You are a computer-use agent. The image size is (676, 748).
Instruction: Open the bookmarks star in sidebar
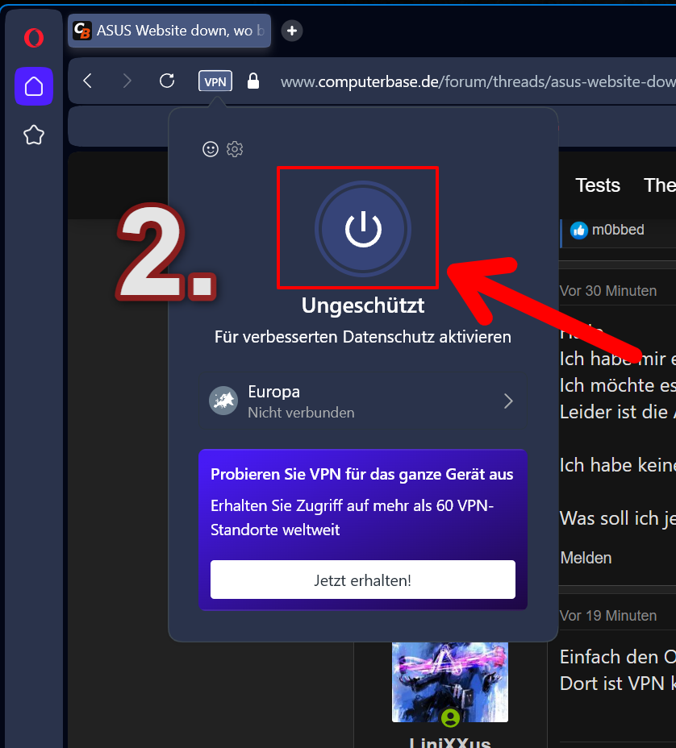click(34, 135)
